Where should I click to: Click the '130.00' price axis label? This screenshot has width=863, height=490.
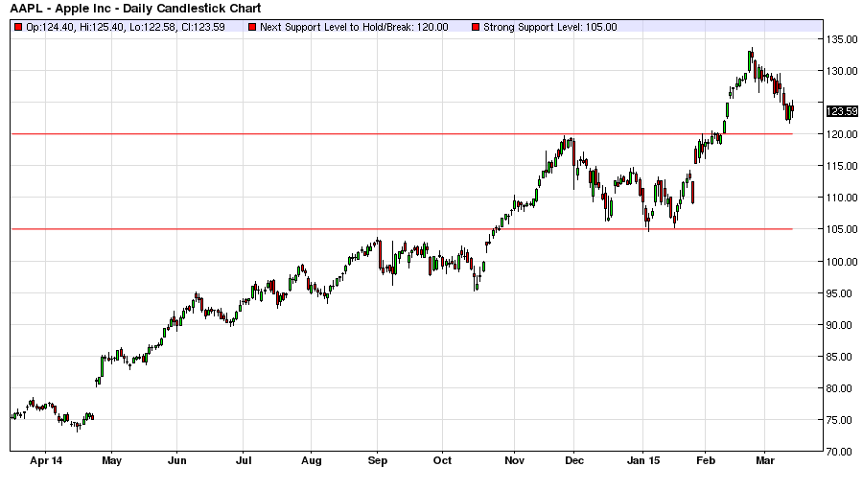click(x=842, y=71)
